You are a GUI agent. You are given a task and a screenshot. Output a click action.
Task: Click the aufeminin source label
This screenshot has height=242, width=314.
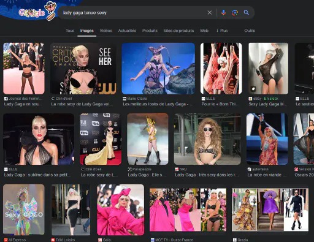click(x=258, y=169)
